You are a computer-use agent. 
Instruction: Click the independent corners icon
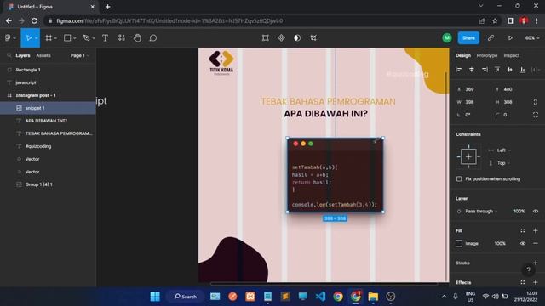pyautogui.click(x=536, y=115)
